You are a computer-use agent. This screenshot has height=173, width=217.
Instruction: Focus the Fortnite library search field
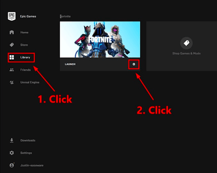point(65,16)
